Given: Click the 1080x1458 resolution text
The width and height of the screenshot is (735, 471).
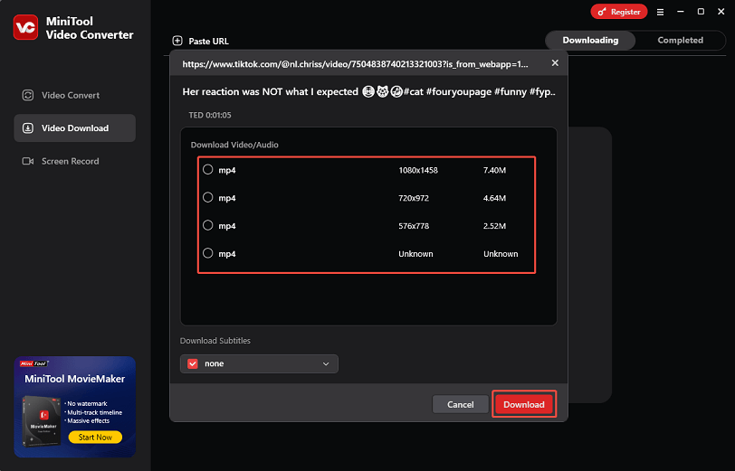Looking at the screenshot, I should (x=418, y=170).
